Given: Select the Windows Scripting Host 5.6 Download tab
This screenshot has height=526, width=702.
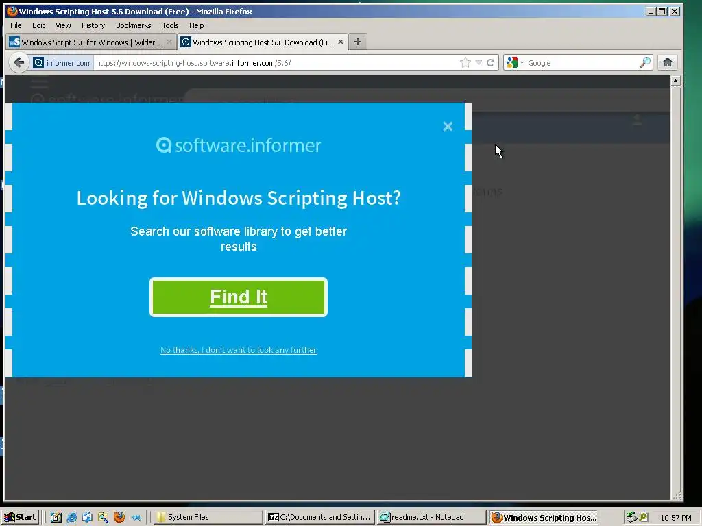Looking at the screenshot, I should coord(263,42).
